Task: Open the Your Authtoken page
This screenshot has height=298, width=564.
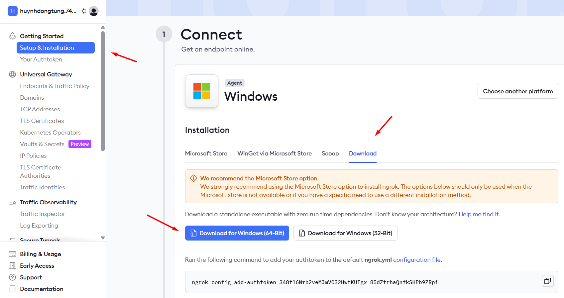Action: click(41, 59)
